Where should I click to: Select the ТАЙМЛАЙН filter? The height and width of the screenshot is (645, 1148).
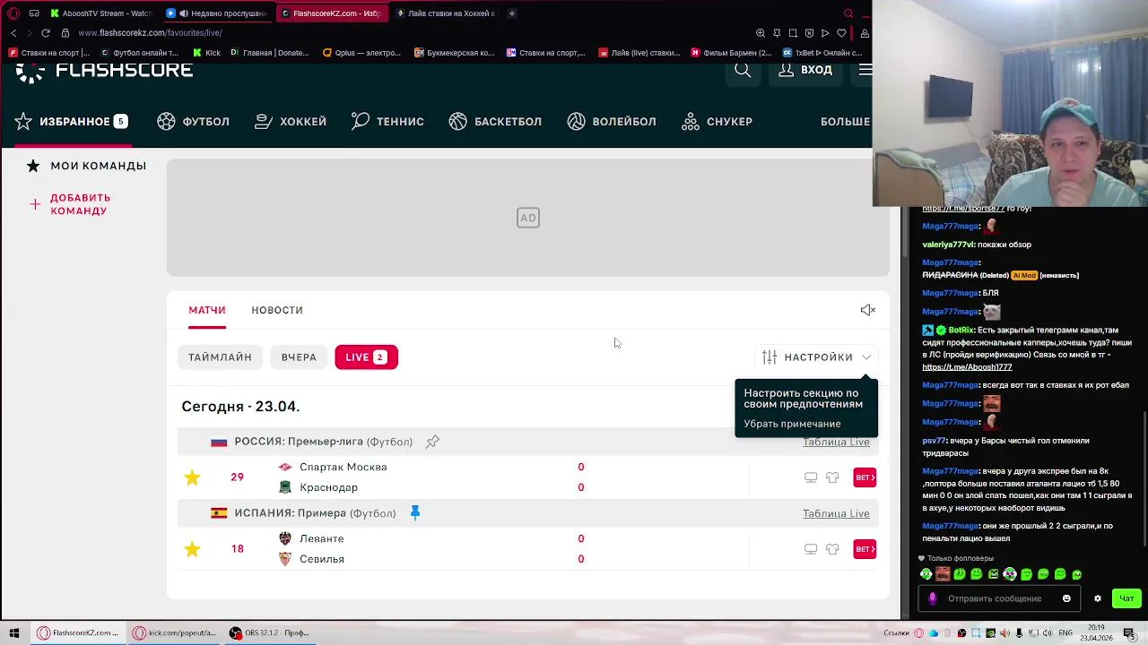tap(220, 357)
